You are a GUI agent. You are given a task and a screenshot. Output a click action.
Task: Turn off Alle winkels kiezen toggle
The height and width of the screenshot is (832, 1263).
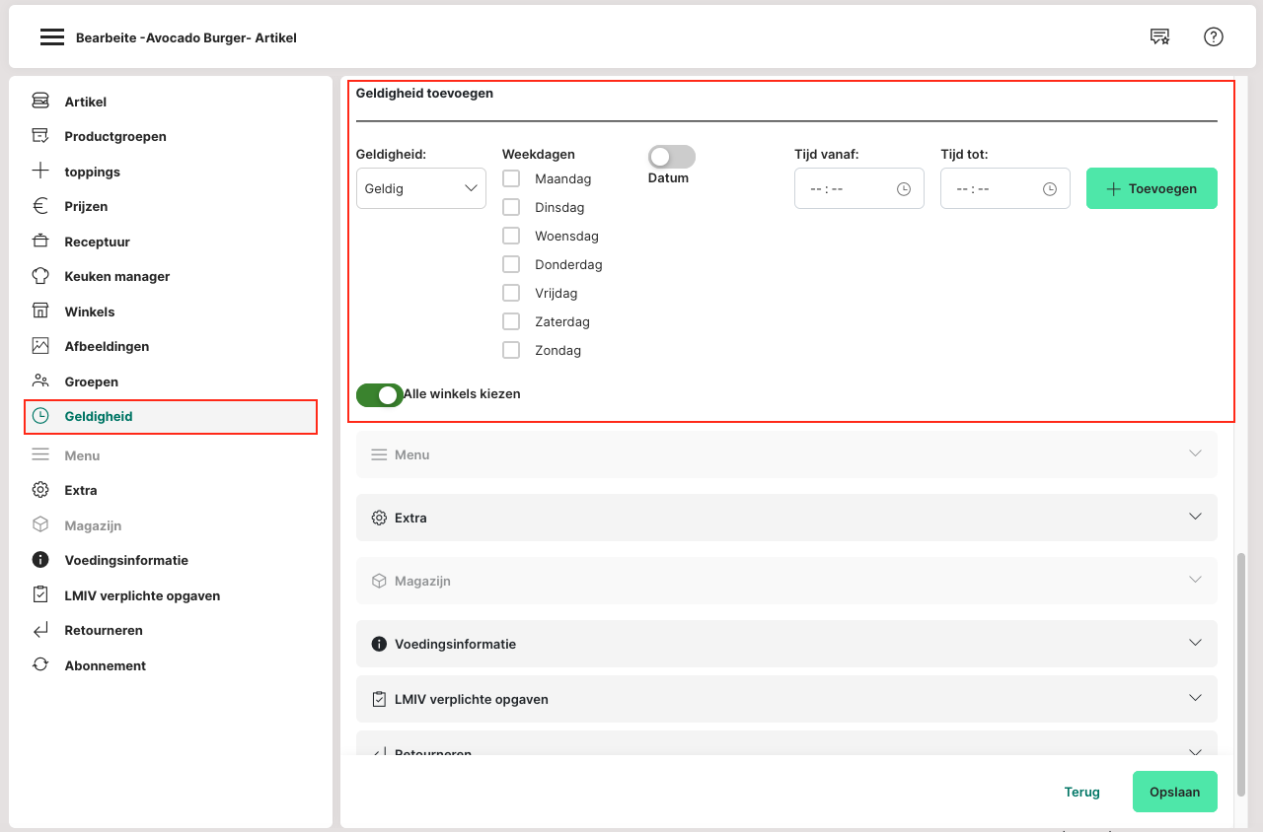[x=380, y=394]
